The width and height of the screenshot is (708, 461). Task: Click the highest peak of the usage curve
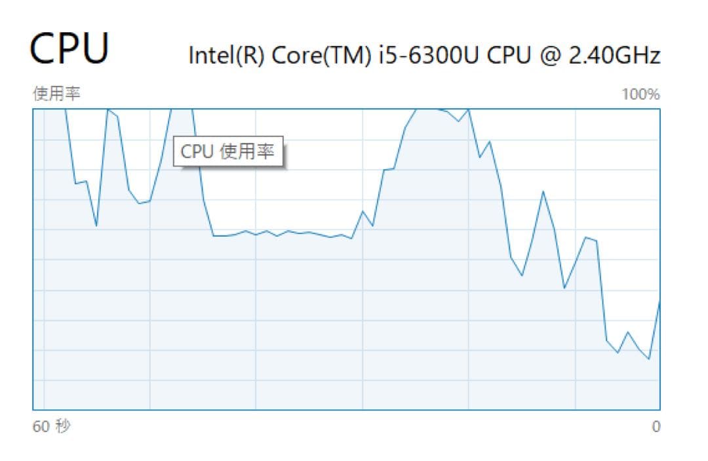click(x=429, y=111)
